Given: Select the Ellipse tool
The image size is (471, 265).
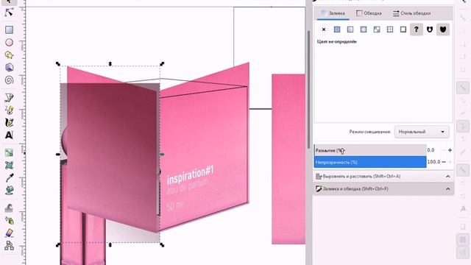Looking at the screenshot, I should tap(9, 43).
